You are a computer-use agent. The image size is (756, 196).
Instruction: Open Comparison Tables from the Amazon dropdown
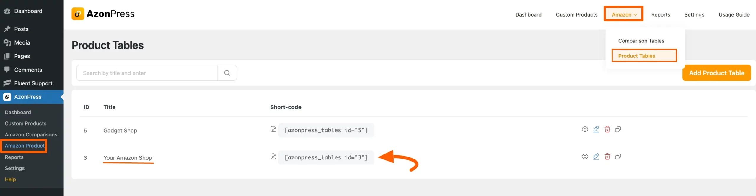(641, 41)
